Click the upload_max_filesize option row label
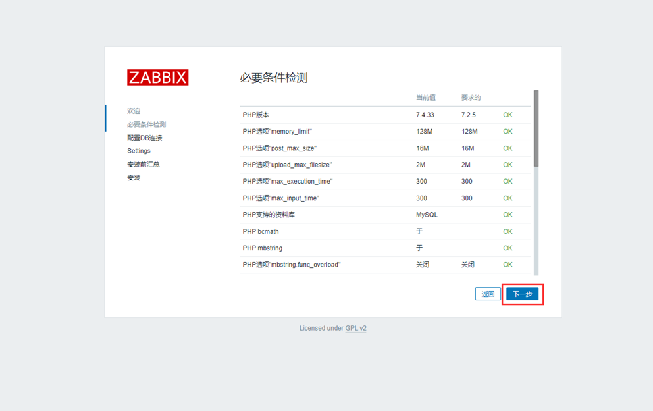The width and height of the screenshot is (653, 411). coord(288,165)
